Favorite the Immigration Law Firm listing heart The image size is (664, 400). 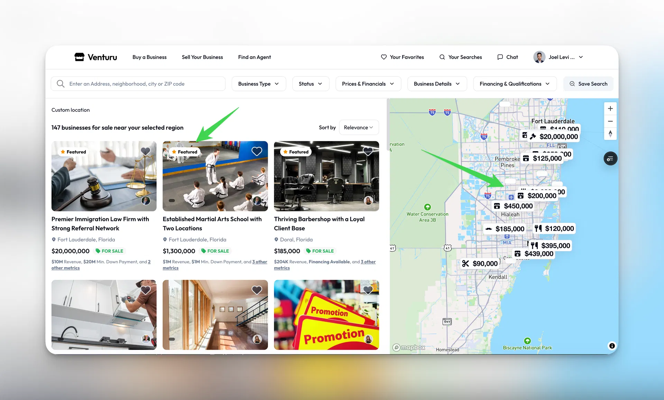pos(146,151)
